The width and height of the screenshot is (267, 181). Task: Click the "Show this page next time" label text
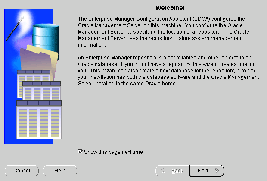(x=113, y=152)
